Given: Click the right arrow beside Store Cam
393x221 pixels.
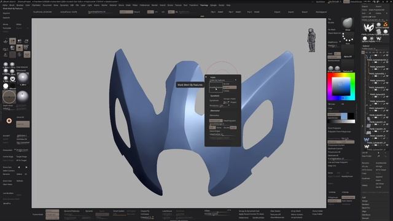Looking at the screenshot, I should [x=26, y=167].
